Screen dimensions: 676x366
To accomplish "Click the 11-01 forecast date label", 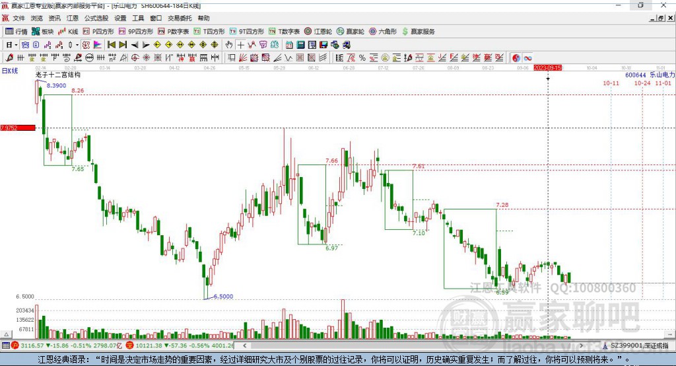I will point(663,83).
